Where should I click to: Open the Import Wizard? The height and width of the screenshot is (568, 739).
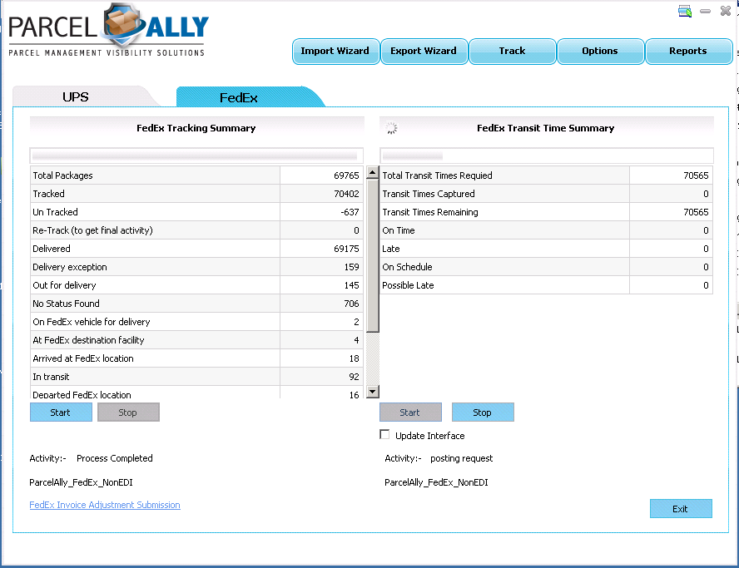(x=335, y=51)
